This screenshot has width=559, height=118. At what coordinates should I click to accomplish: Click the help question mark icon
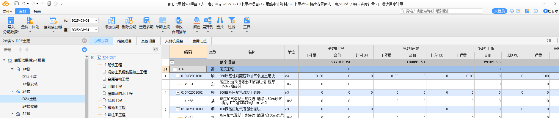[x=518, y=11]
